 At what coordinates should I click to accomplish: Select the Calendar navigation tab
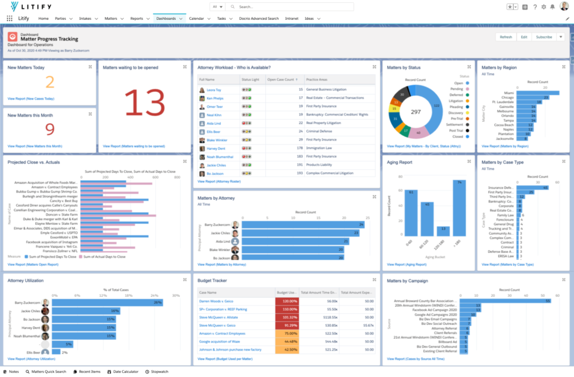[197, 18]
